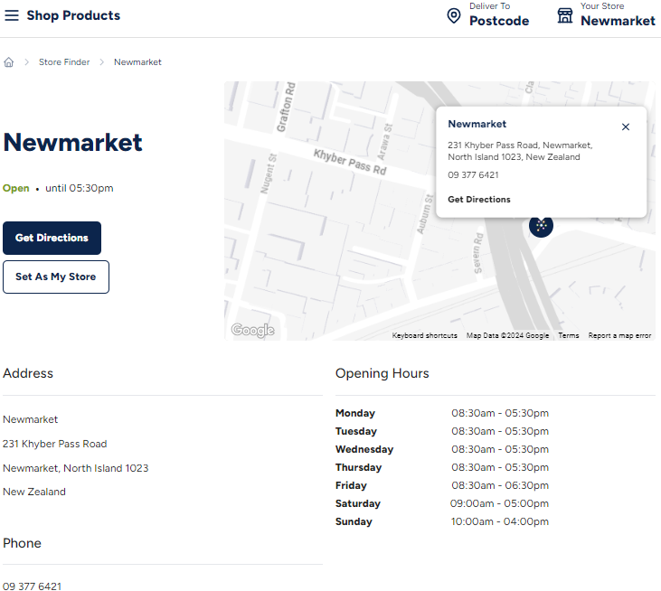Open the map Terms link
The height and width of the screenshot is (591, 661).
click(569, 336)
